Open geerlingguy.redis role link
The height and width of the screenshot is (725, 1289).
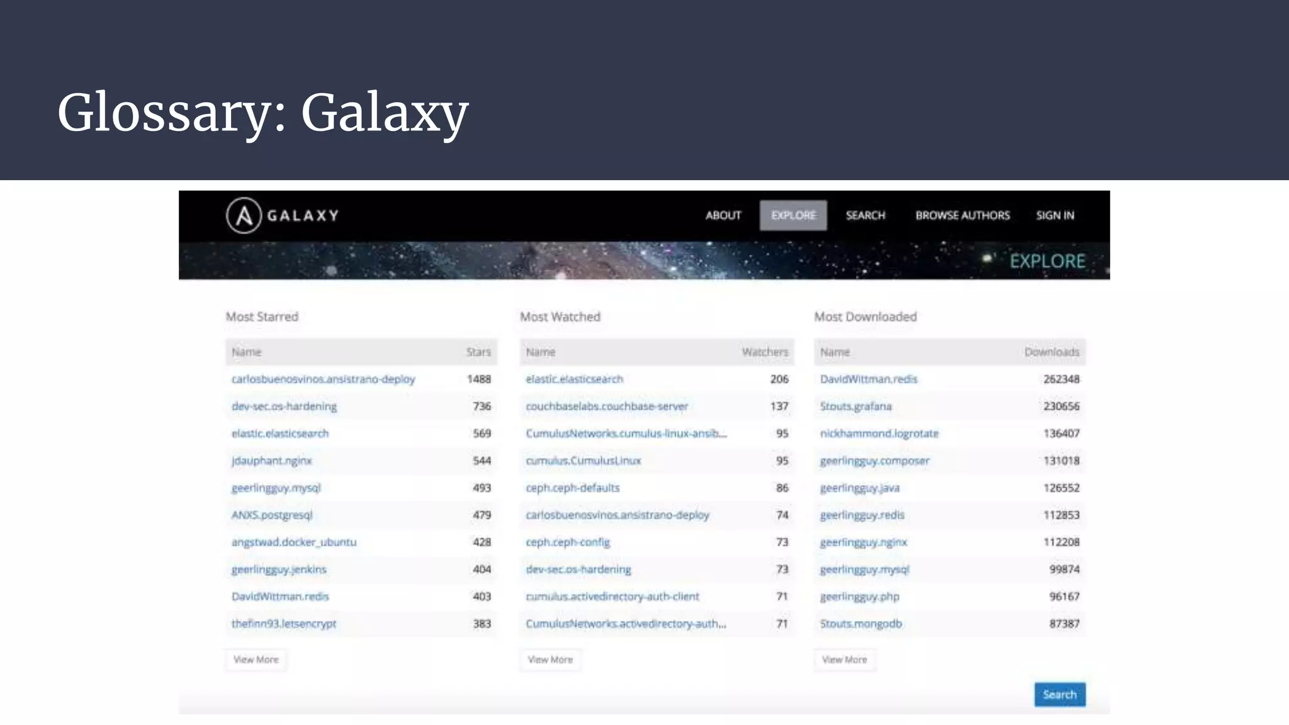point(862,515)
